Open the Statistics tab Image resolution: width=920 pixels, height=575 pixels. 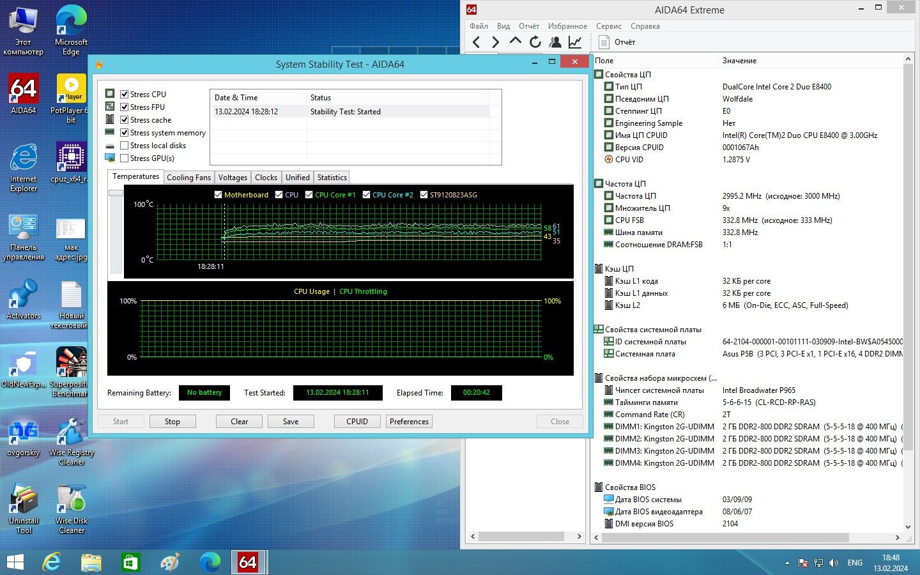click(332, 178)
